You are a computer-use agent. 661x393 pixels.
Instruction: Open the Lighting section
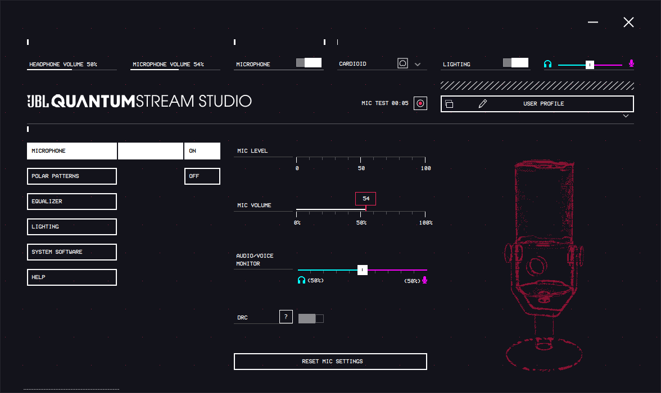click(72, 227)
